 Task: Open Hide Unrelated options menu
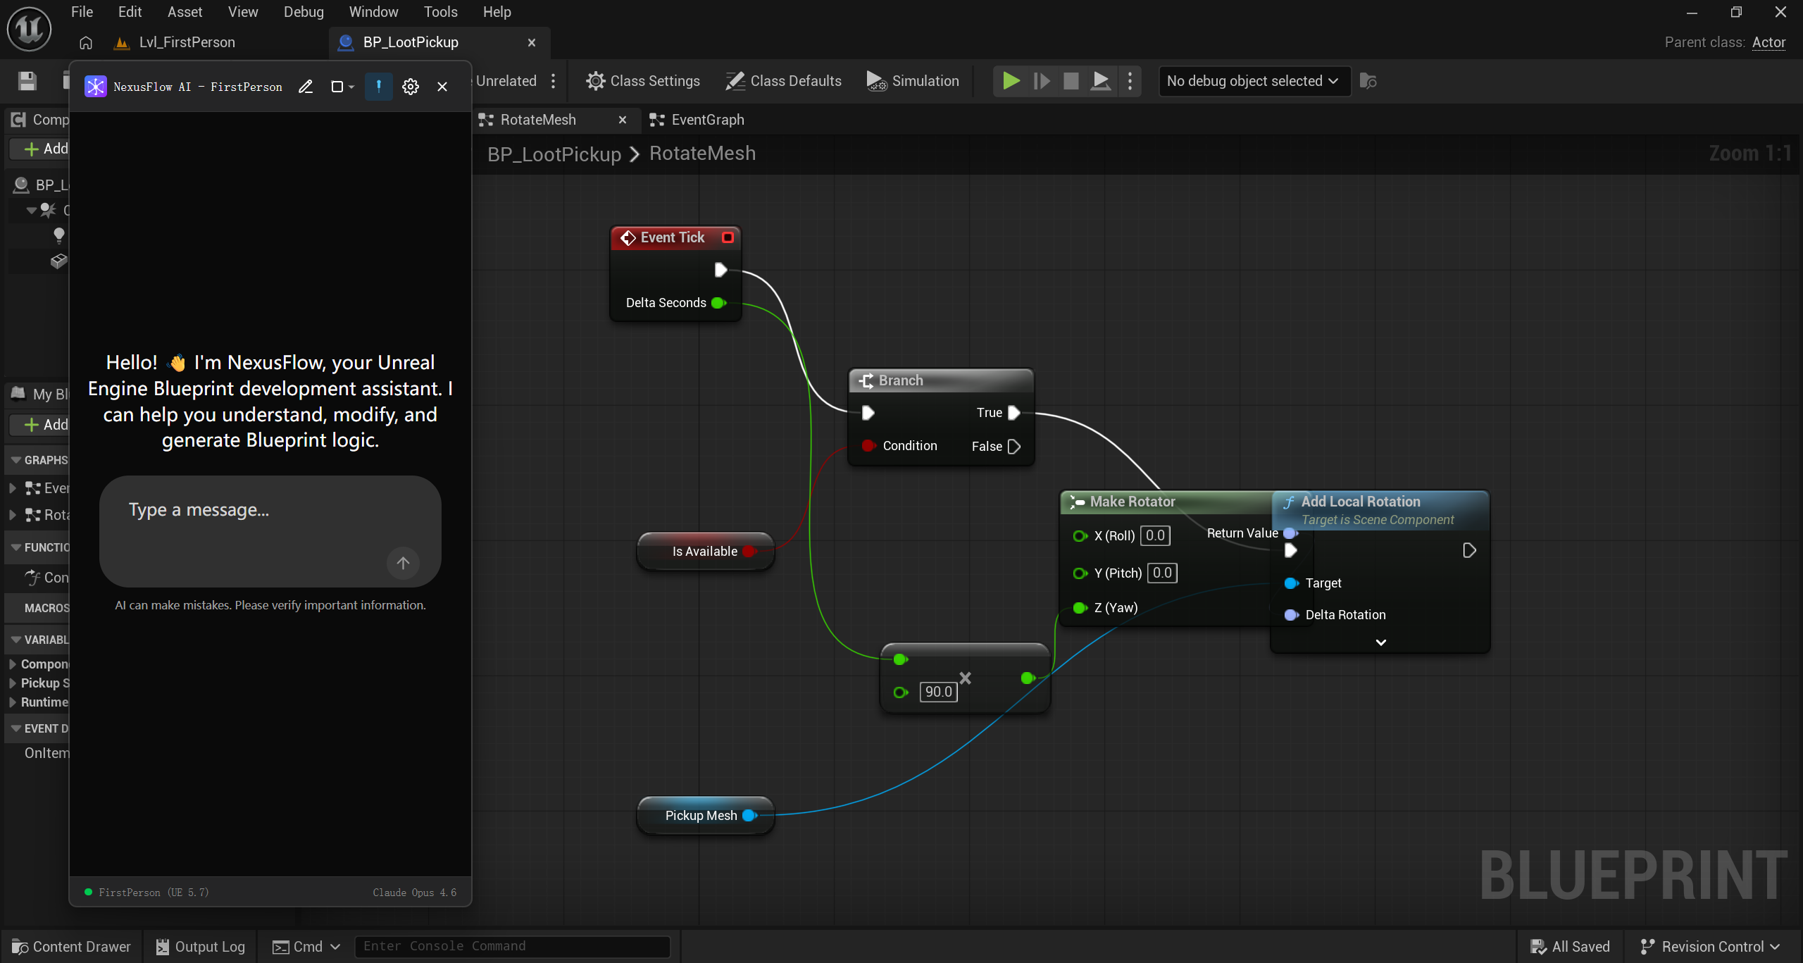554,81
